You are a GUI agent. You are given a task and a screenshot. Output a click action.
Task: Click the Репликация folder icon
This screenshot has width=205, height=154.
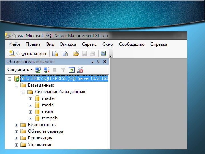pos(23,138)
